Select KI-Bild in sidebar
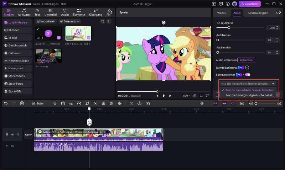 (x=17, y=38)
